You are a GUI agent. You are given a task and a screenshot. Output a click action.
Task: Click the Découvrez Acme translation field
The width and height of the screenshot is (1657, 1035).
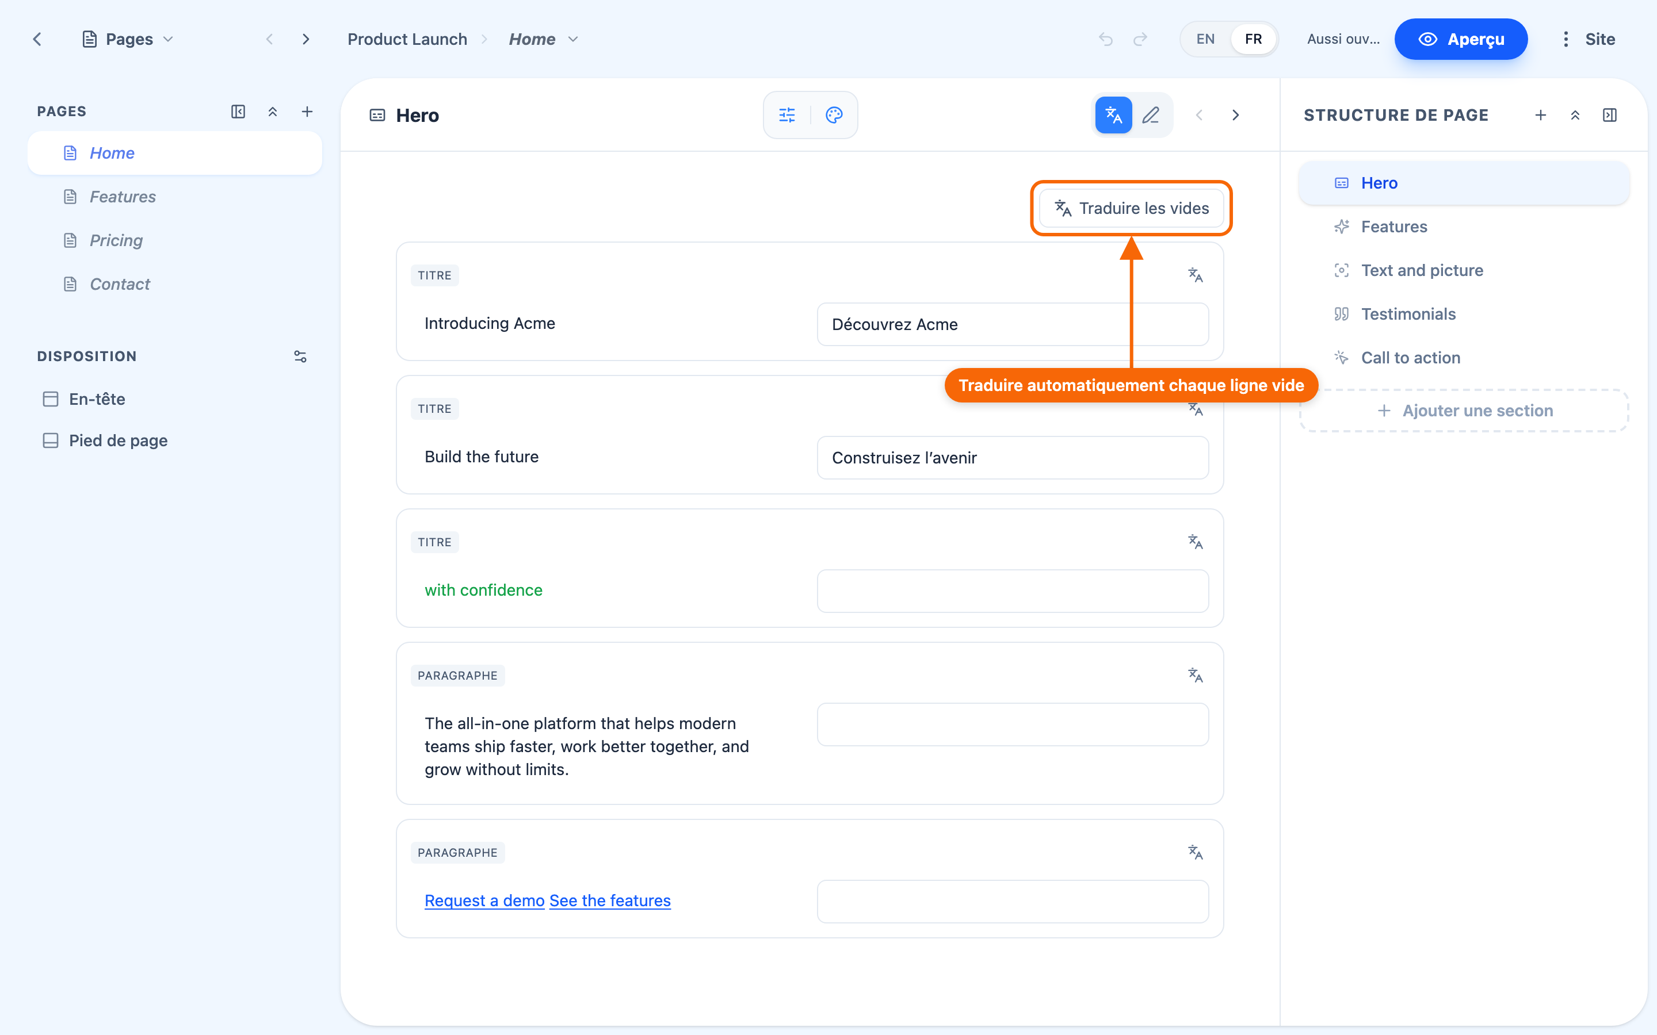pyautogui.click(x=1013, y=324)
